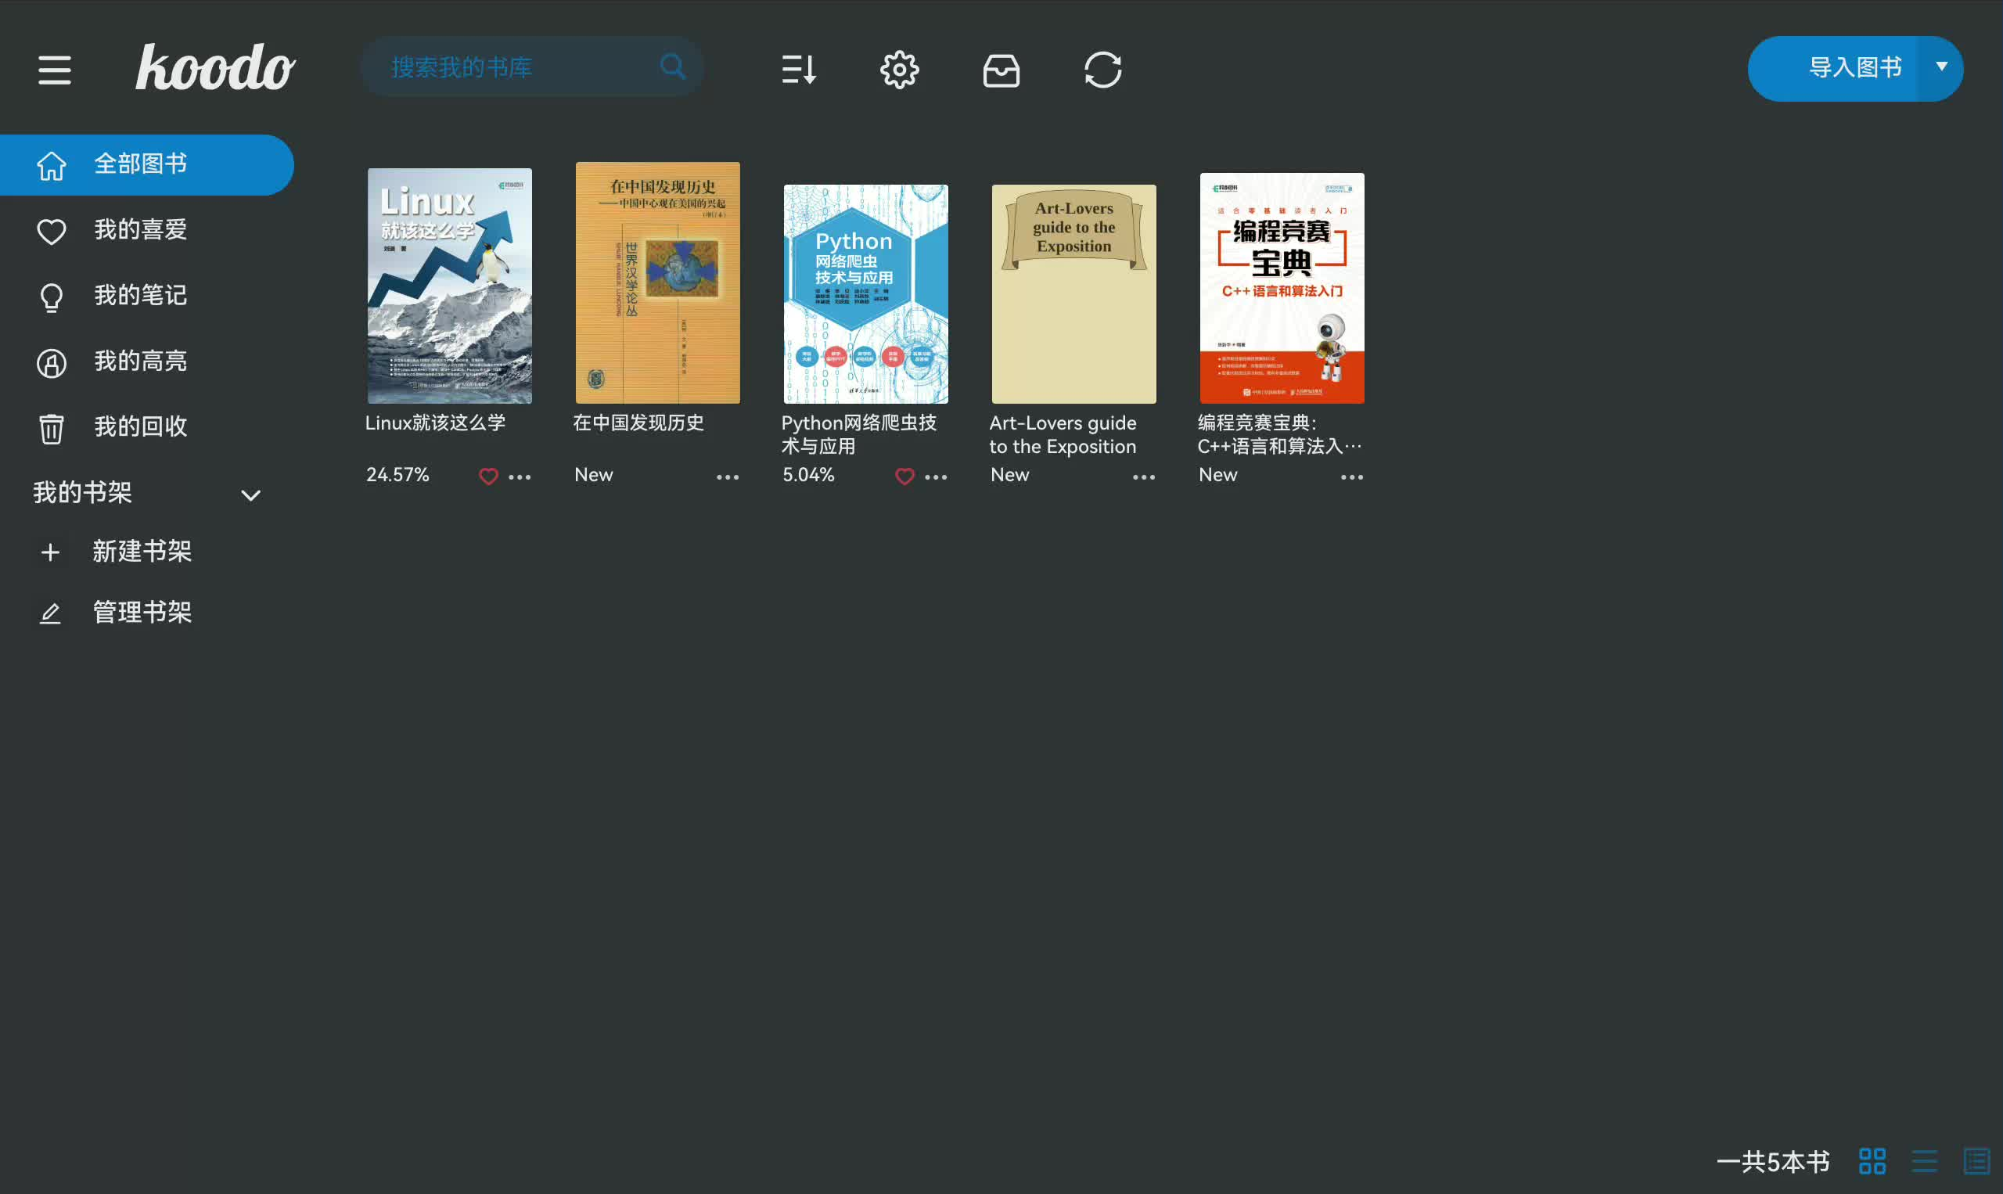Switch to card grid view icon
This screenshot has width=2003, height=1194.
click(1872, 1161)
